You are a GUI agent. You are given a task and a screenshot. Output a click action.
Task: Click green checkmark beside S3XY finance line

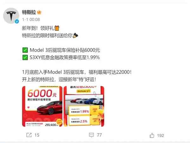(x=25, y=57)
